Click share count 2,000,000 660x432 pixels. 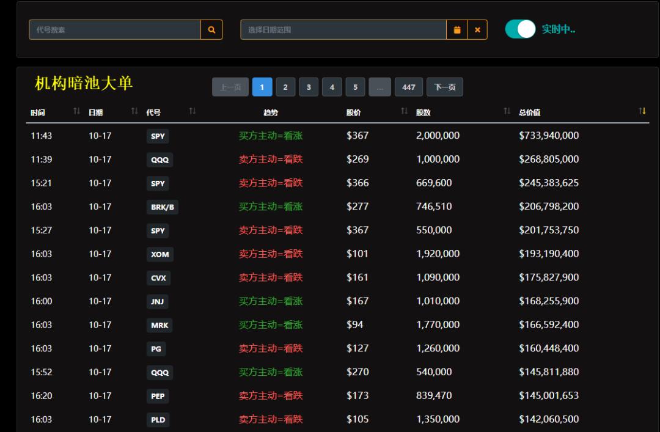438,136
